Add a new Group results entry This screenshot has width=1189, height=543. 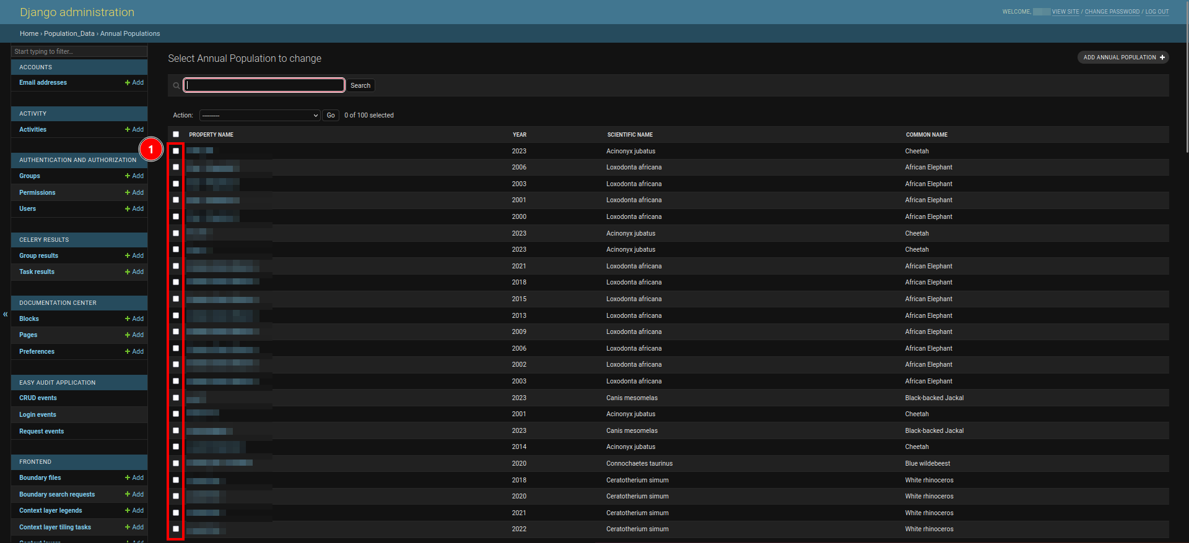(134, 256)
